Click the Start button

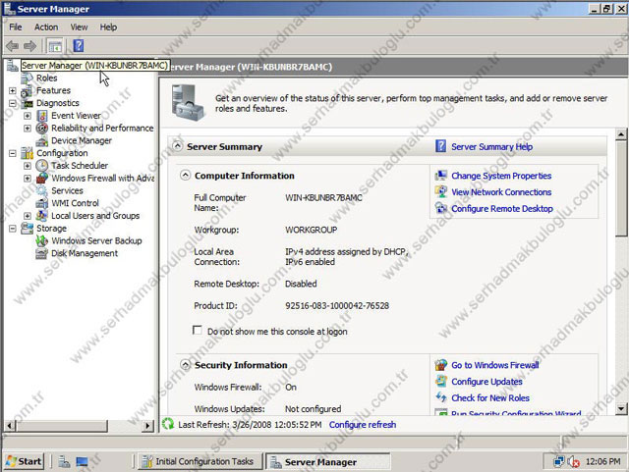(x=24, y=461)
